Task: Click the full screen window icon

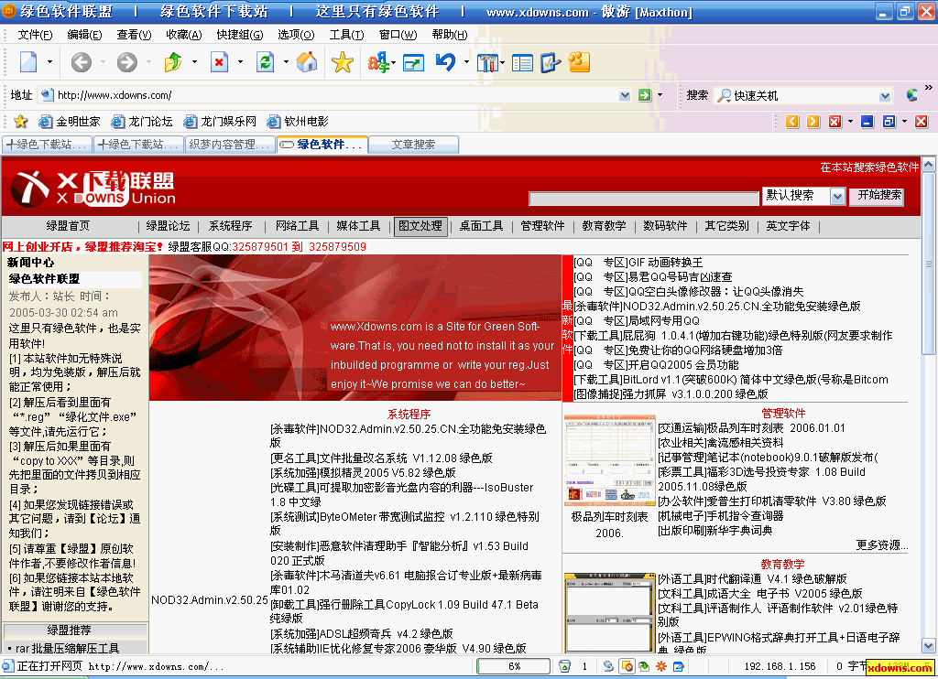Action: click(x=413, y=62)
